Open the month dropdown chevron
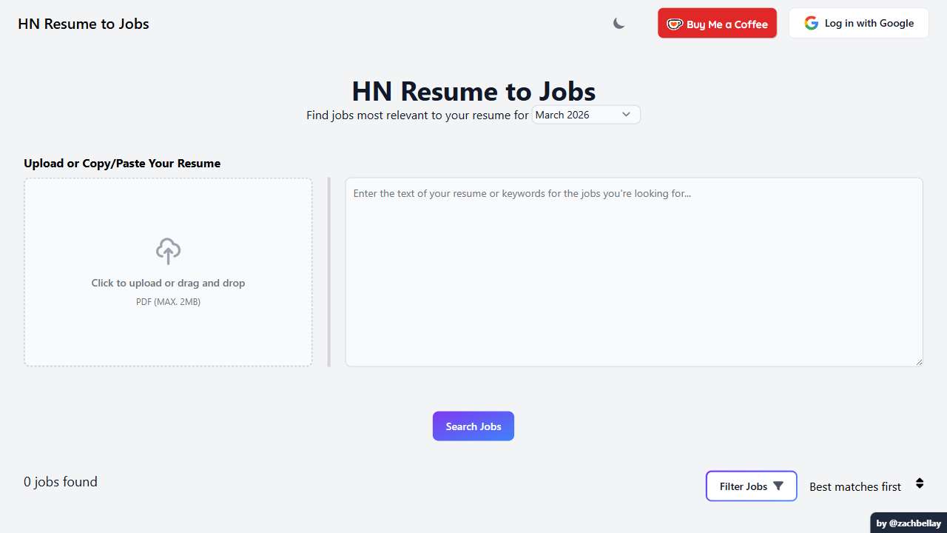947x533 pixels. [x=626, y=114]
